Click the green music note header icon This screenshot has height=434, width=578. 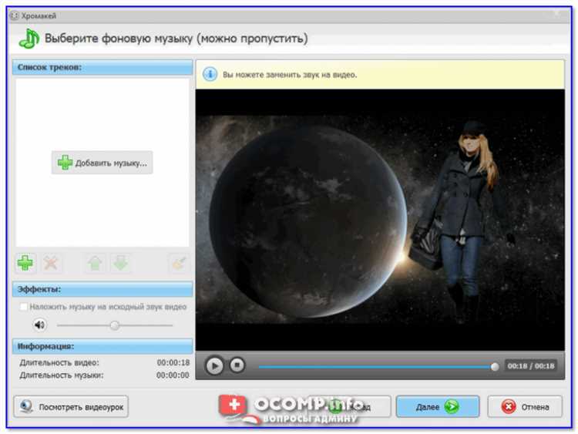(29, 38)
